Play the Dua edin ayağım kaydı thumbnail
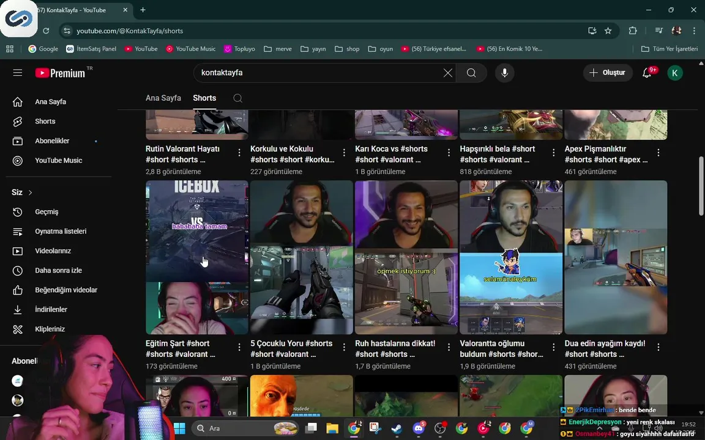This screenshot has width=705, height=440. 616,257
